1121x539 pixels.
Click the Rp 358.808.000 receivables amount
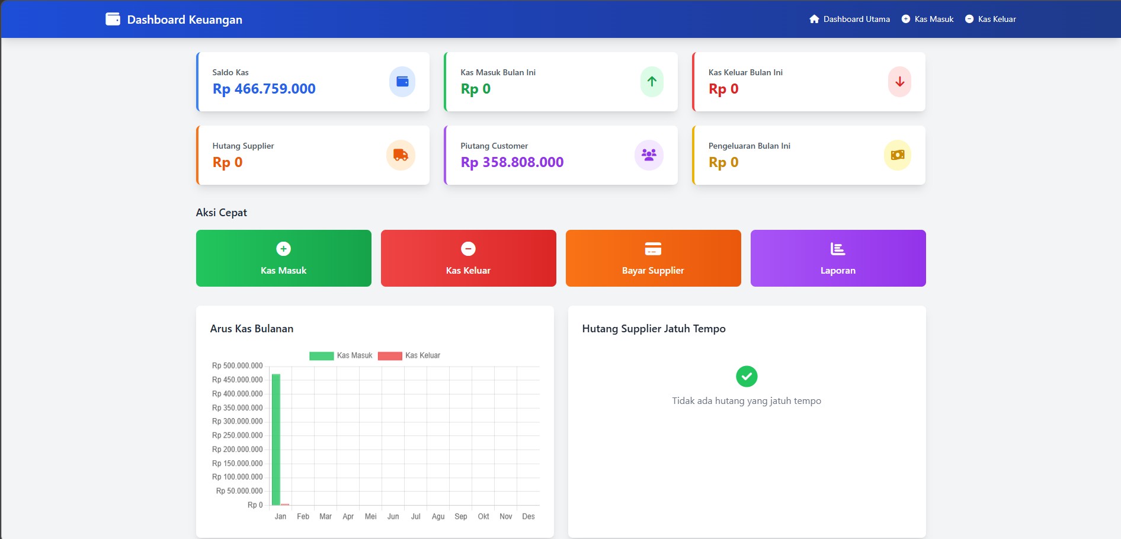[512, 162]
